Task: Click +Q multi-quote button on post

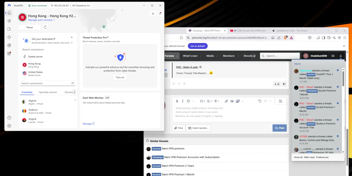Action: point(277,84)
